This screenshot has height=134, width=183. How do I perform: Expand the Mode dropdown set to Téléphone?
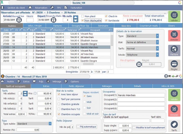pos(157,55)
